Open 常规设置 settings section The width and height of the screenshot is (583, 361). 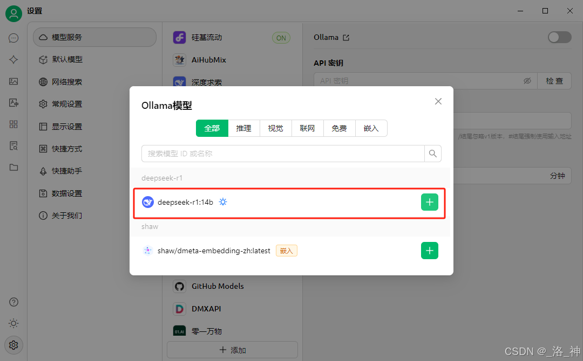95,104
